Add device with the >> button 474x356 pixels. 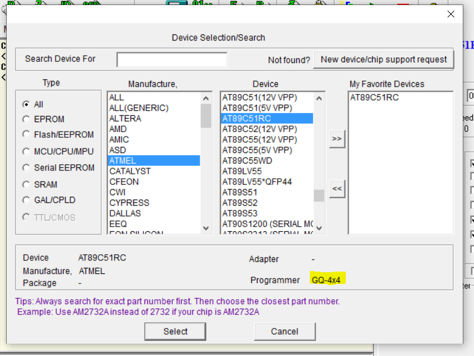click(337, 139)
